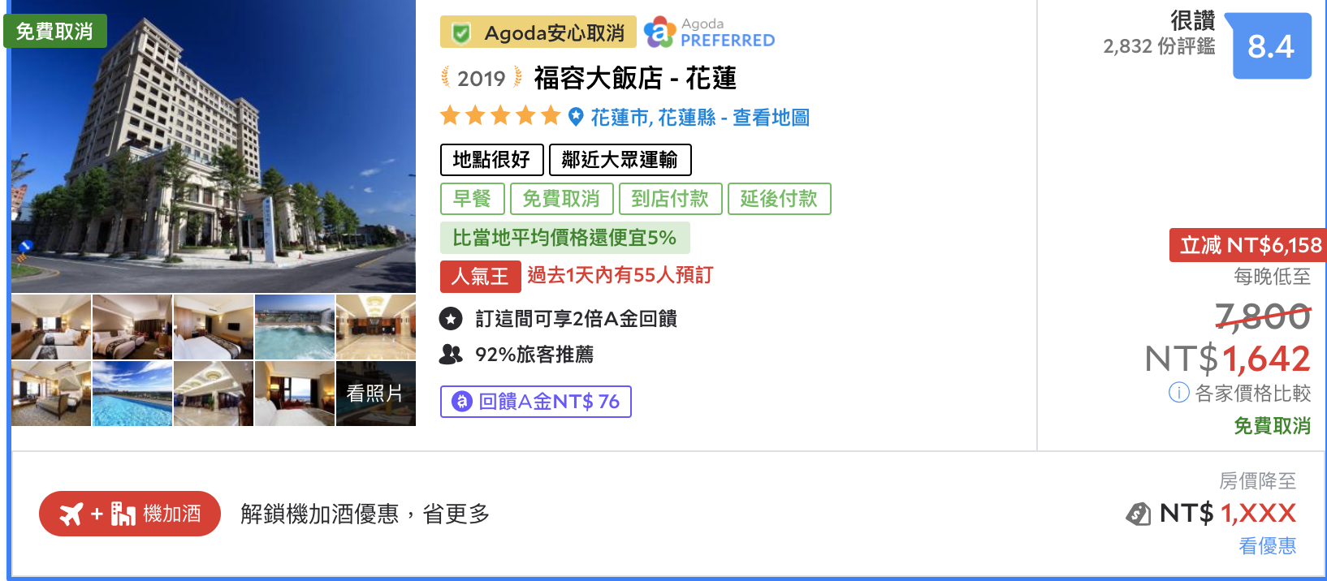Click the purple A coin icon in 回饋A金
This screenshot has height=581, width=1327.
click(x=462, y=401)
